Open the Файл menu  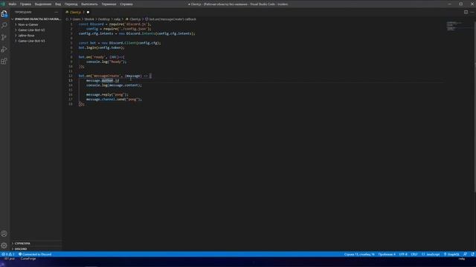(13, 4)
